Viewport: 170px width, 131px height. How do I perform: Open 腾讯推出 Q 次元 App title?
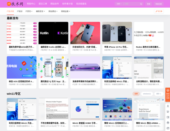53,81
